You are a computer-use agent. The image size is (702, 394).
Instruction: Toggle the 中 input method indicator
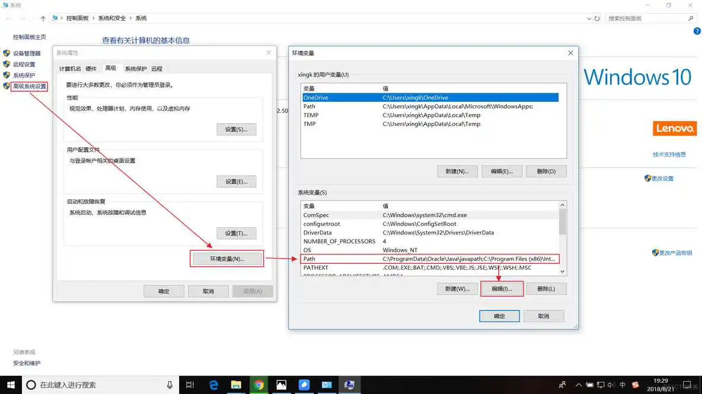coord(622,385)
